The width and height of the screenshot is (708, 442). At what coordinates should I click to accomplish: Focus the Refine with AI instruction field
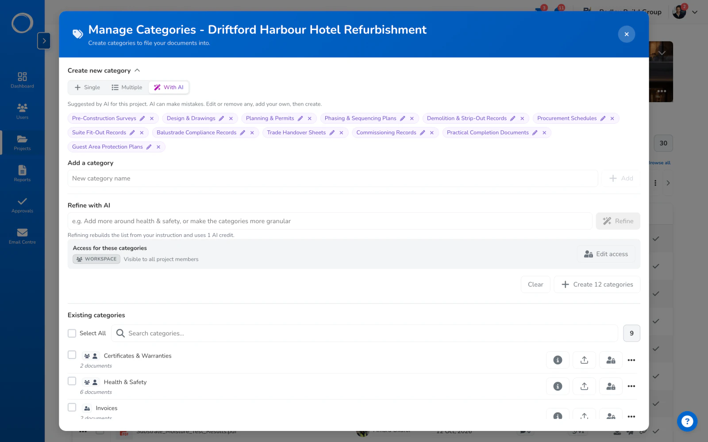point(330,221)
